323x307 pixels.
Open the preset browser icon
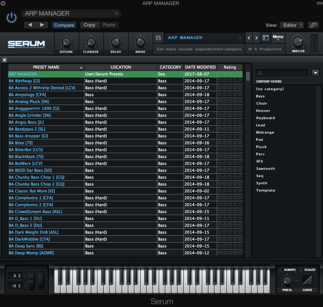coord(266,38)
